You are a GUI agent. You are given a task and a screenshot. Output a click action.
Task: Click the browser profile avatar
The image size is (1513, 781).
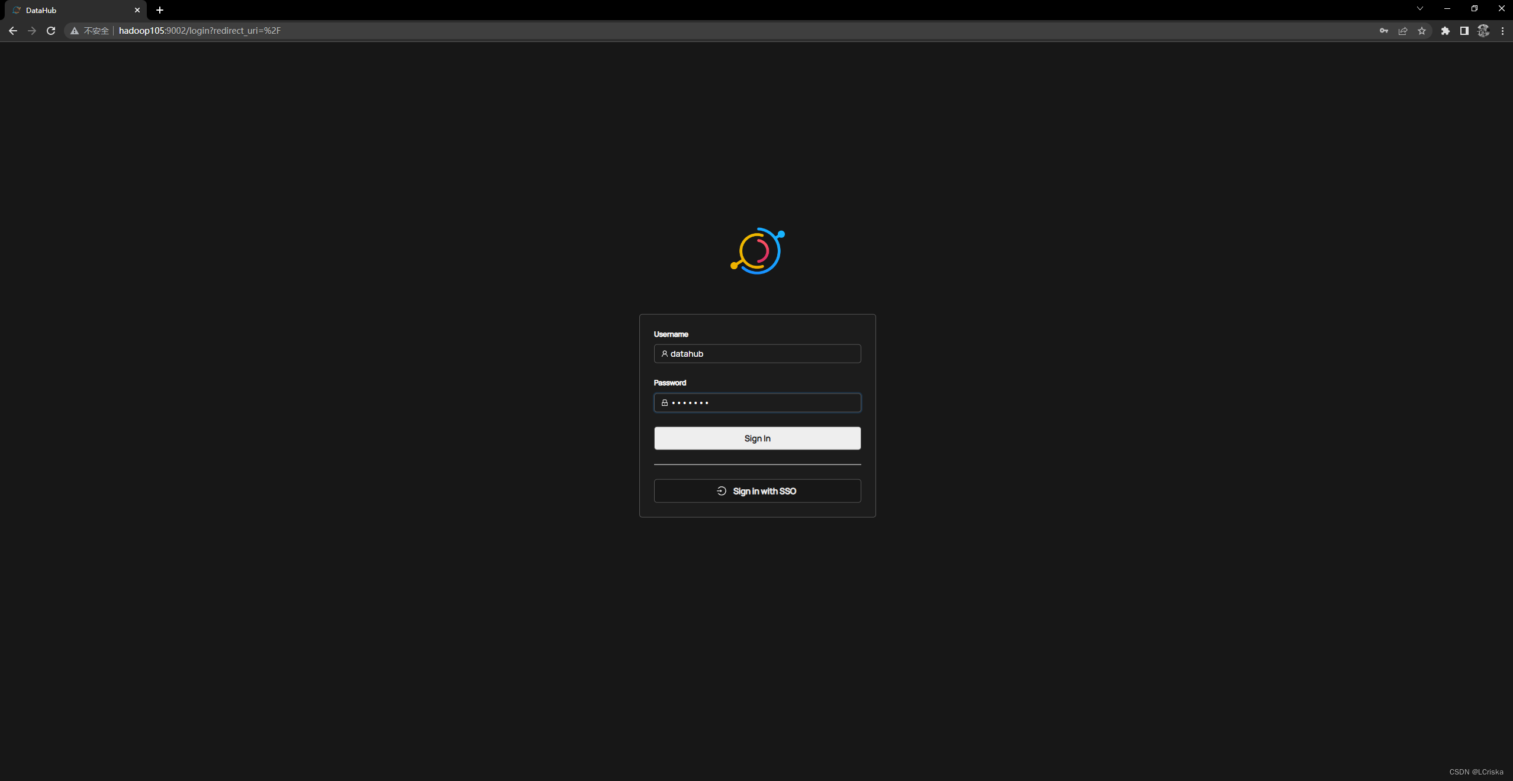(x=1482, y=31)
